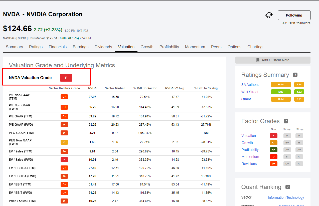Click the red F NVDA Valuation Grade badge
This screenshot has width=319, height=206.
66,78
